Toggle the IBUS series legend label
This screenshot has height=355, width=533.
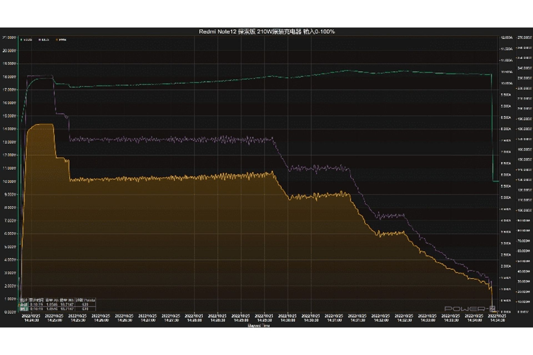pyautogui.click(x=45, y=40)
